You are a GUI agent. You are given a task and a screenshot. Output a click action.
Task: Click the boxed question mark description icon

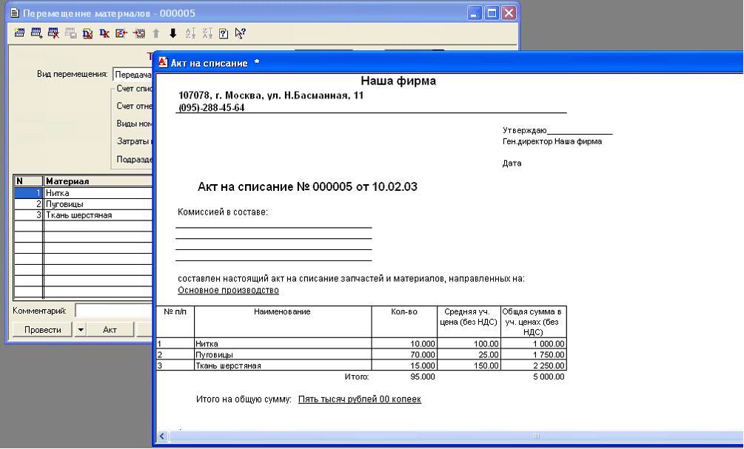(224, 33)
